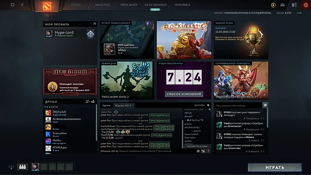This screenshot has width=311, height=175.
Task: Click Hype-Lord profile avatar
Action: coord(49,33)
